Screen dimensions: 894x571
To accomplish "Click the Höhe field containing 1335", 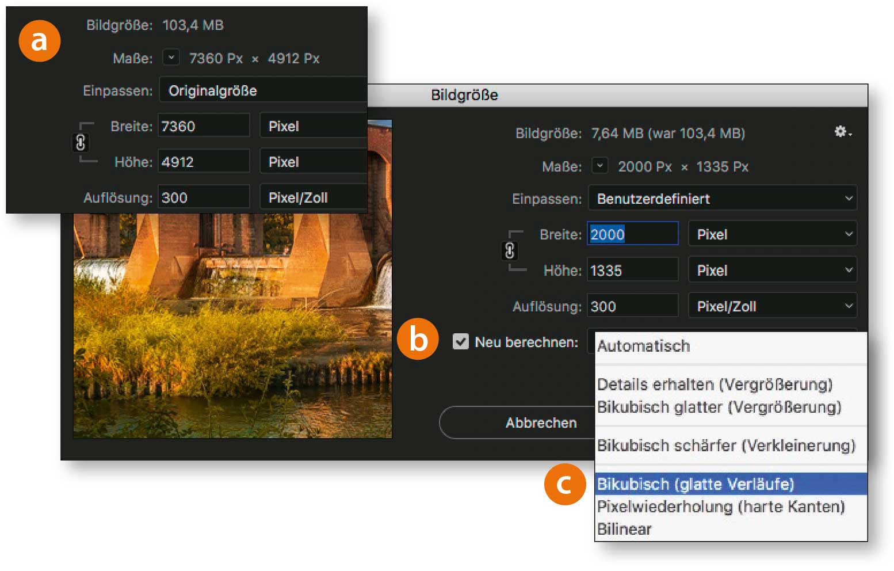I will pyautogui.click(x=633, y=270).
